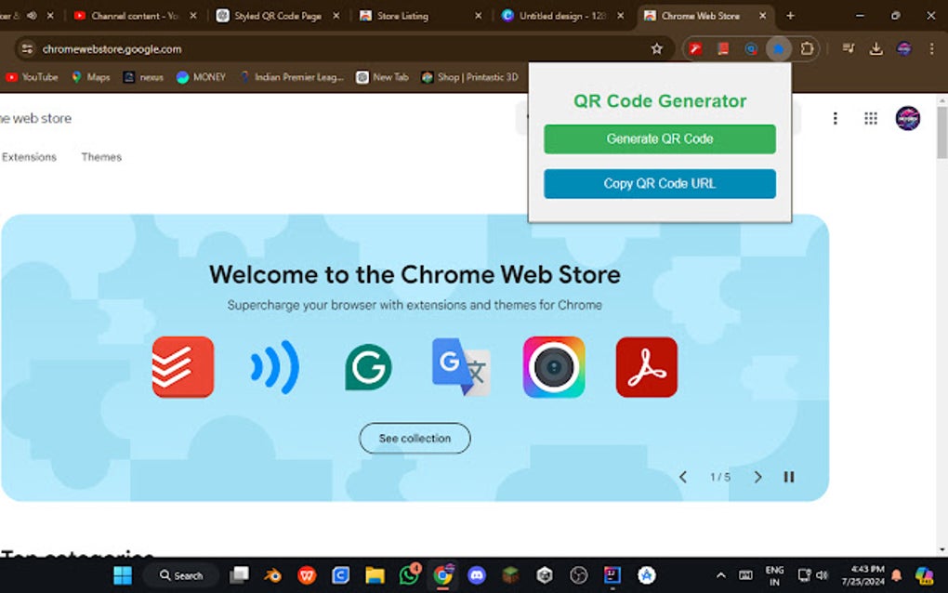Open the New Tab bookmark
Image resolution: width=948 pixels, height=593 pixels.
coord(382,77)
